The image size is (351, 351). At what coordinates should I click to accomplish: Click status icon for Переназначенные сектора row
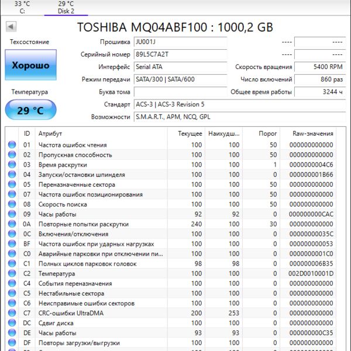point(12,184)
